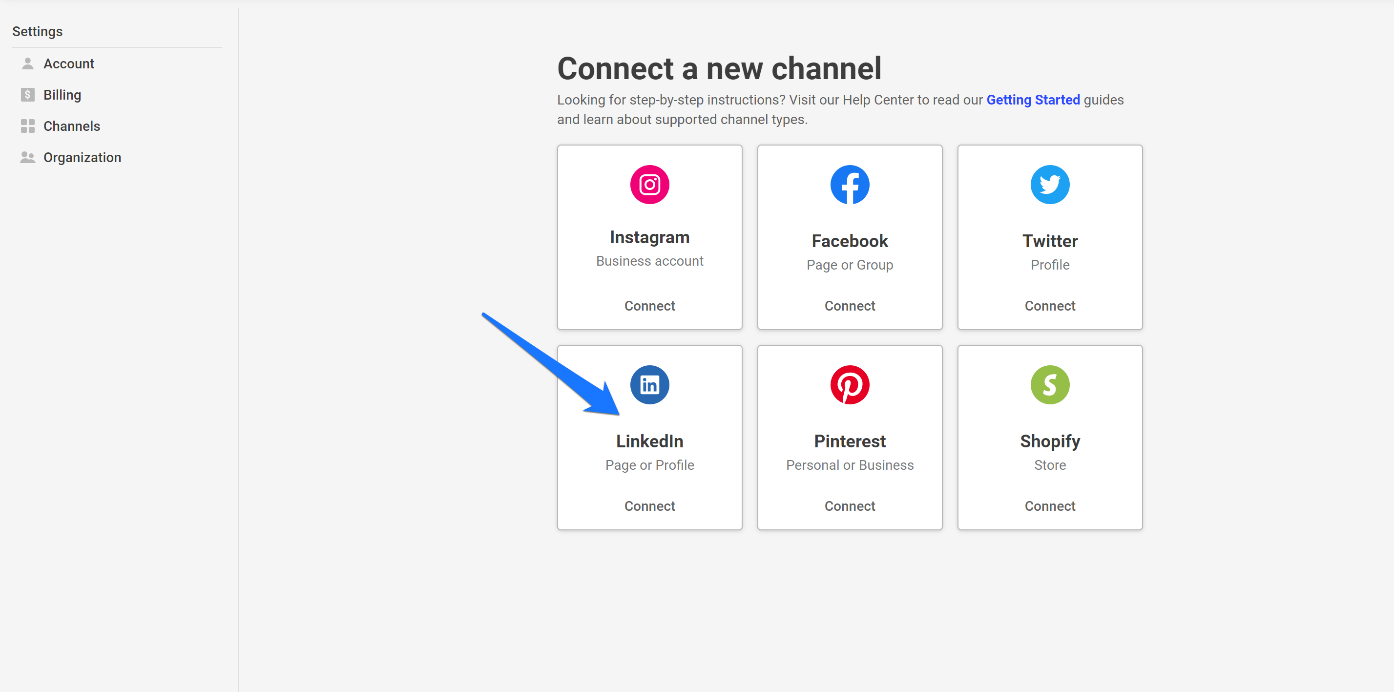The height and width of the screenshot is (692, 1394).
Task: Click the Shopify logo icon
Action: click(1050, 385)
